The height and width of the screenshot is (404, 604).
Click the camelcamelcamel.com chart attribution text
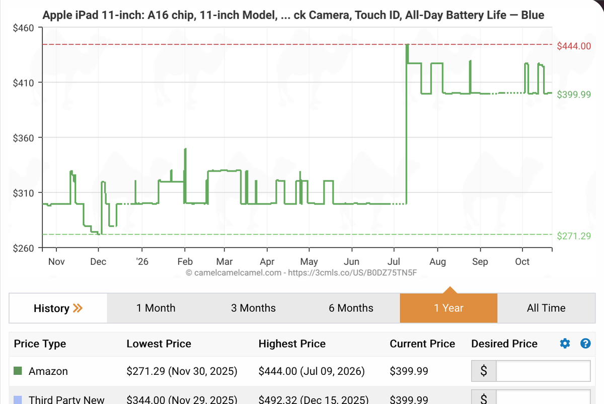click(301, 272)
